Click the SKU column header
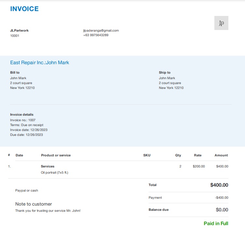245x230 pixels. point(147,155)
